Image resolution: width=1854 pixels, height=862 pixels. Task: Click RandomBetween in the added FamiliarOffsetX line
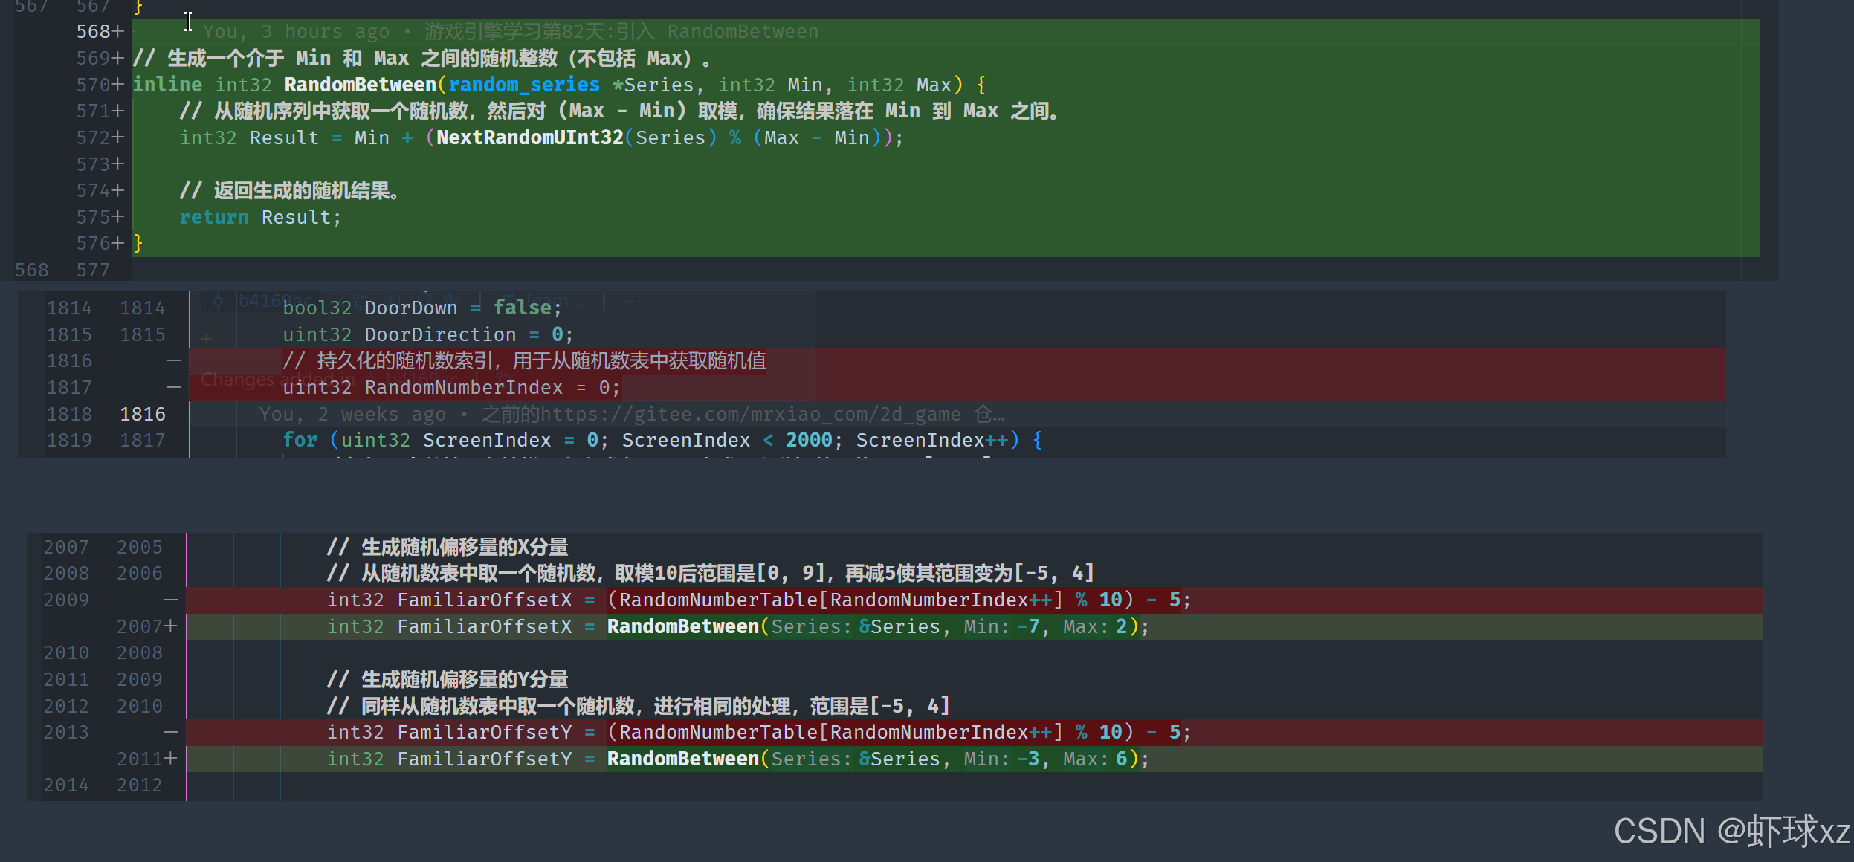(682, 626)
